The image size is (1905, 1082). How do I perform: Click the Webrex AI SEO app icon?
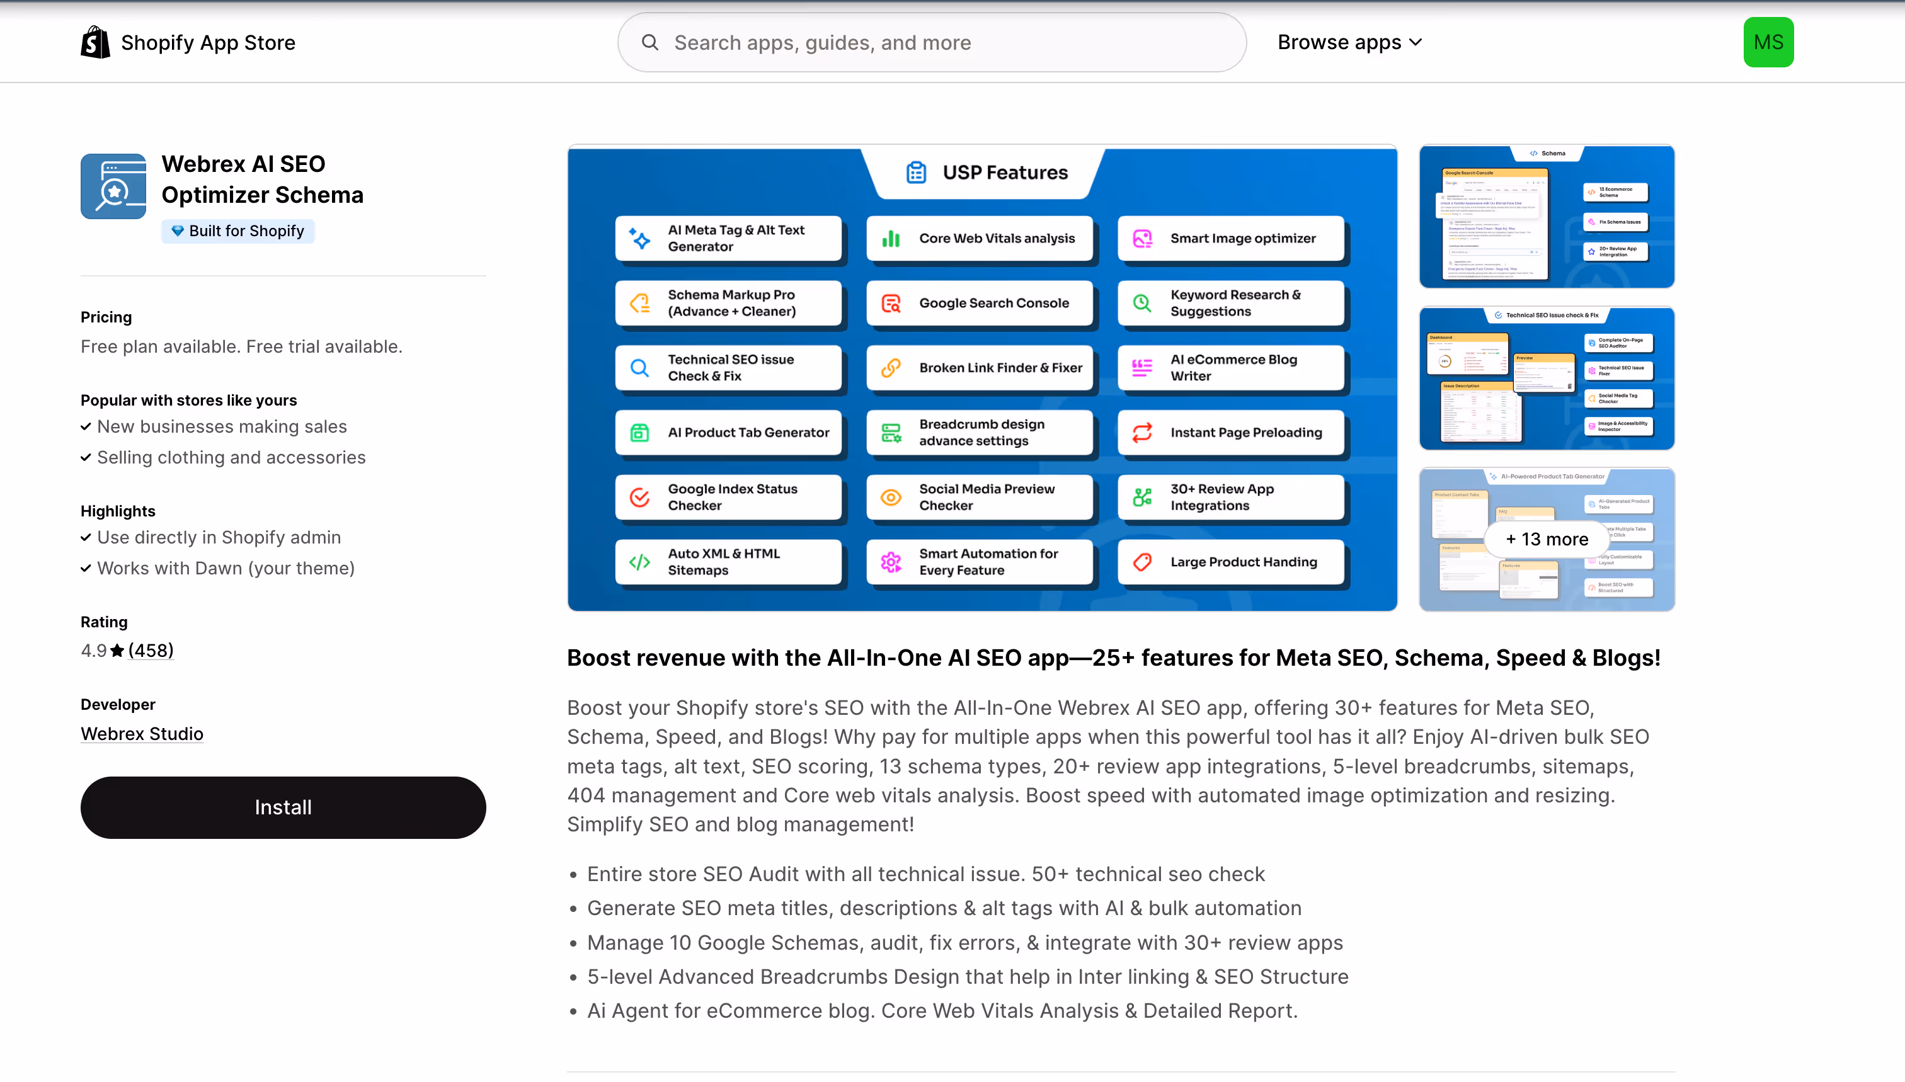(113, 186)
